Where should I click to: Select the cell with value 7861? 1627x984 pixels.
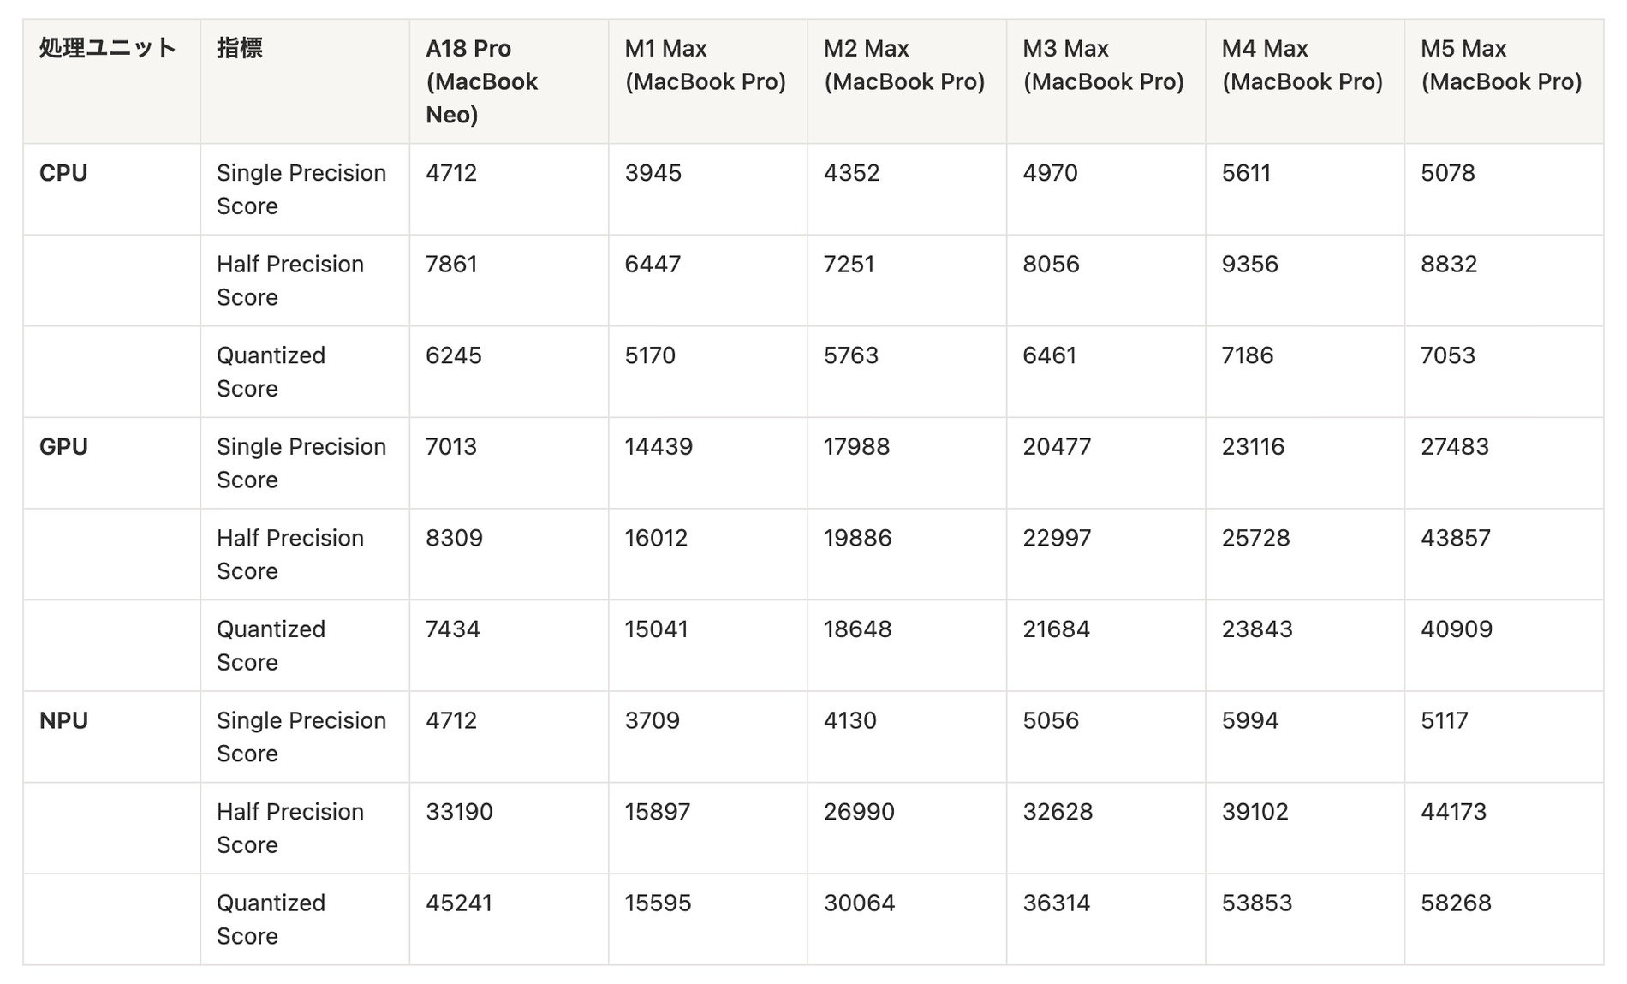(x=451, y=264)
